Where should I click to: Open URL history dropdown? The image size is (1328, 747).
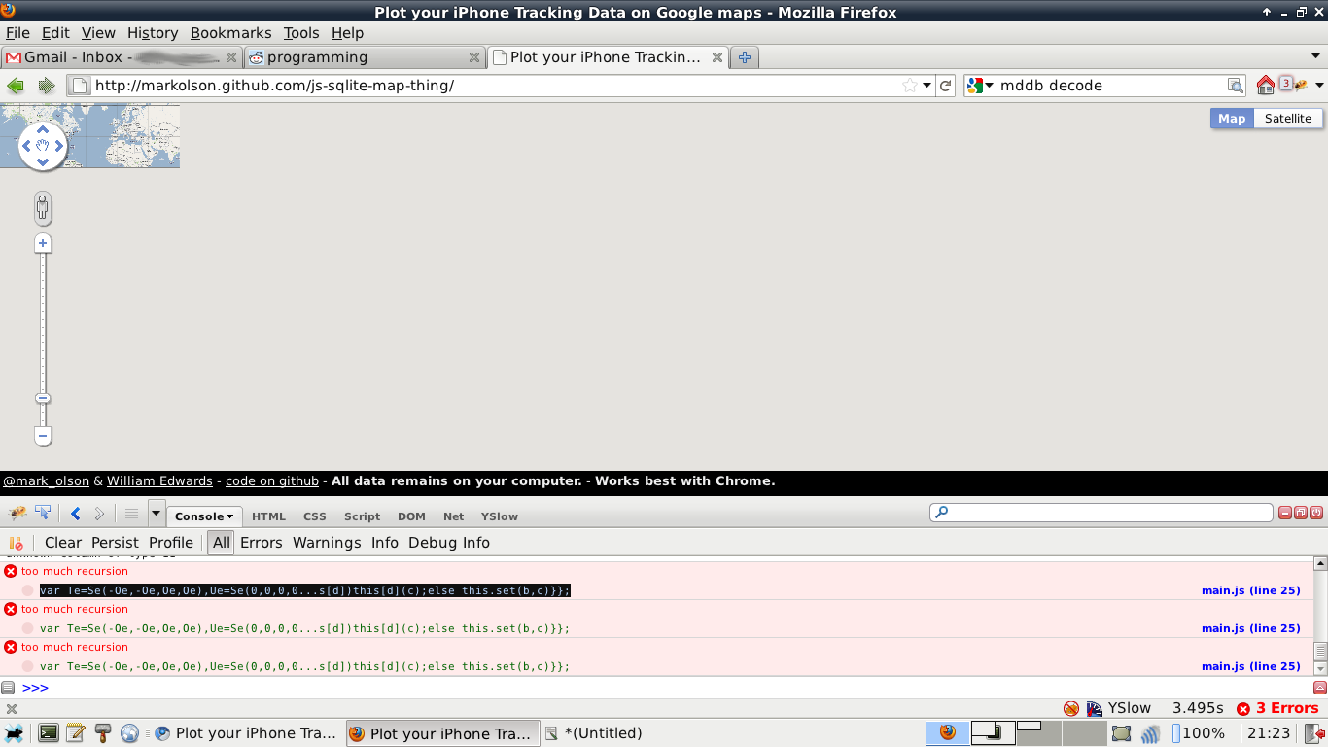tap(927, 86)
